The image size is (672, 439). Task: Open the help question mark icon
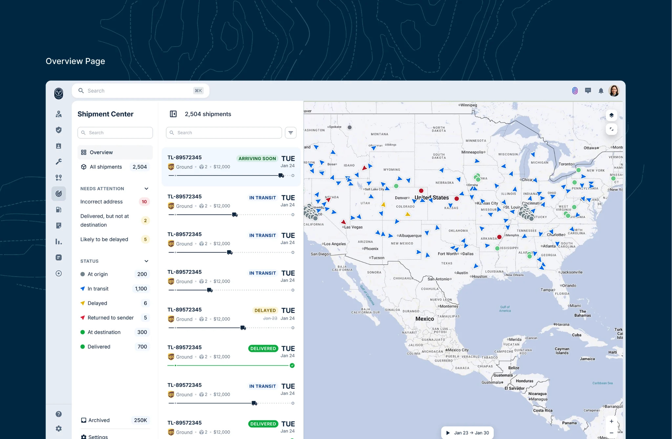coord(58,414)
